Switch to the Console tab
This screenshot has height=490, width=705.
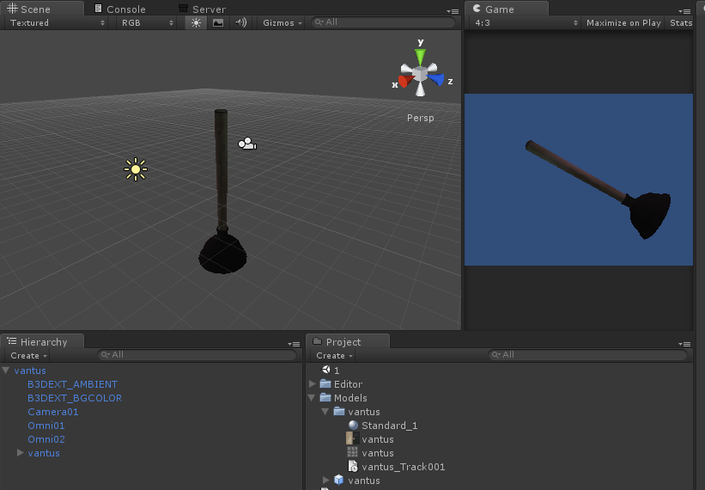coord(124,9)
